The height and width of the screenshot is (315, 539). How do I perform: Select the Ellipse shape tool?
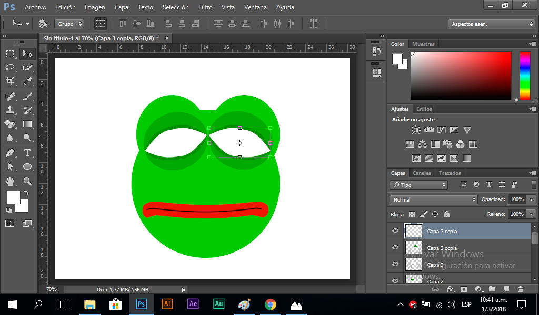[27, 166]
